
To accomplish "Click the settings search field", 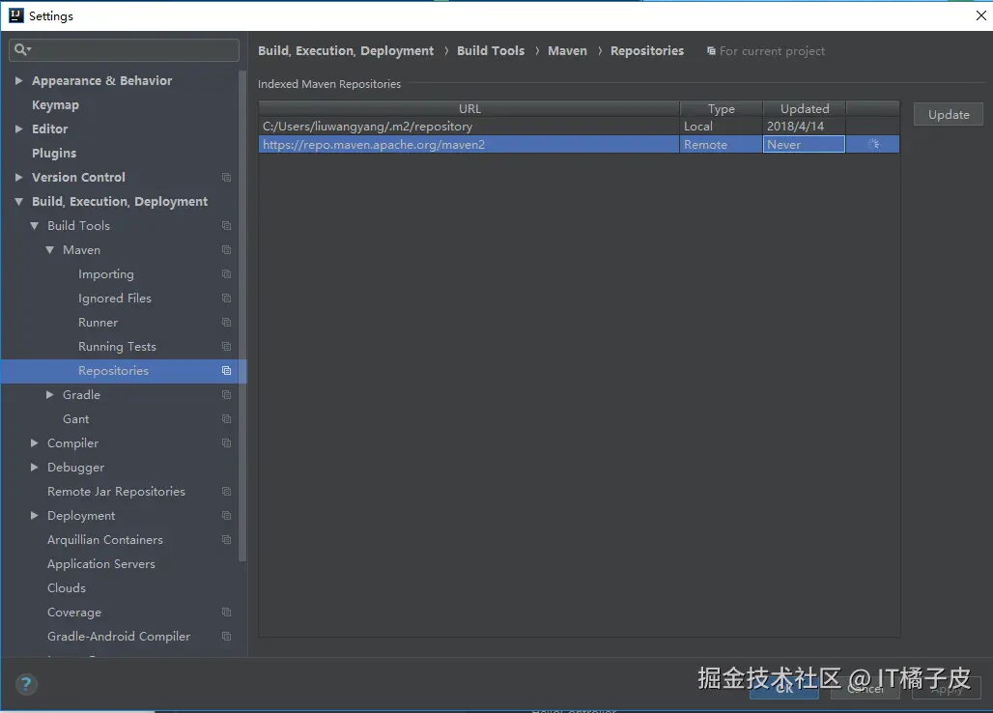I will pos(124,49).
